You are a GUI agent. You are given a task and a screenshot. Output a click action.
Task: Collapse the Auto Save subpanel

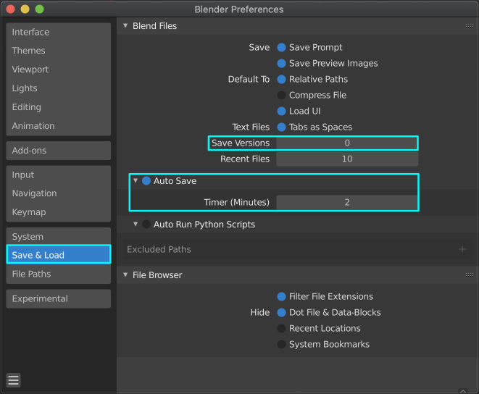click(136, 180)
